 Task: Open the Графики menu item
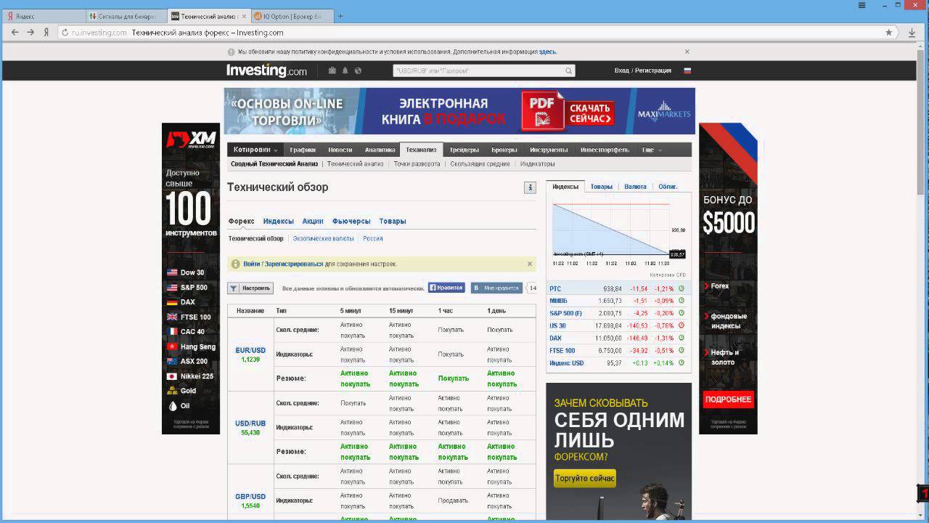pos(303,150)
